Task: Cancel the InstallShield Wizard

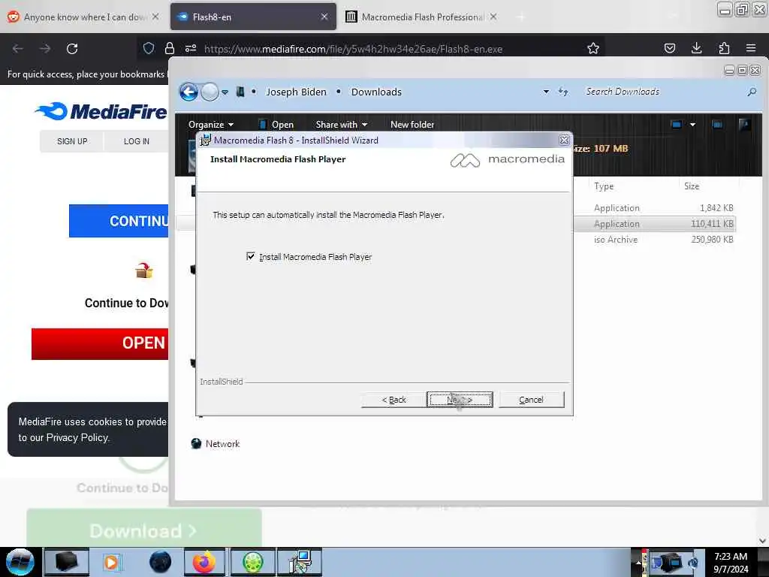Action: point(531,400)
